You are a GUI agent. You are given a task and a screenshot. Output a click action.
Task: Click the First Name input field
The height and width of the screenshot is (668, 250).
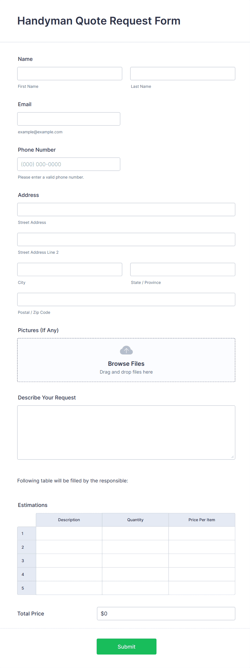(70, 73)
